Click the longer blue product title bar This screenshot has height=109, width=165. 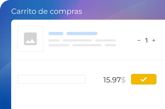[x=82, y=33]
